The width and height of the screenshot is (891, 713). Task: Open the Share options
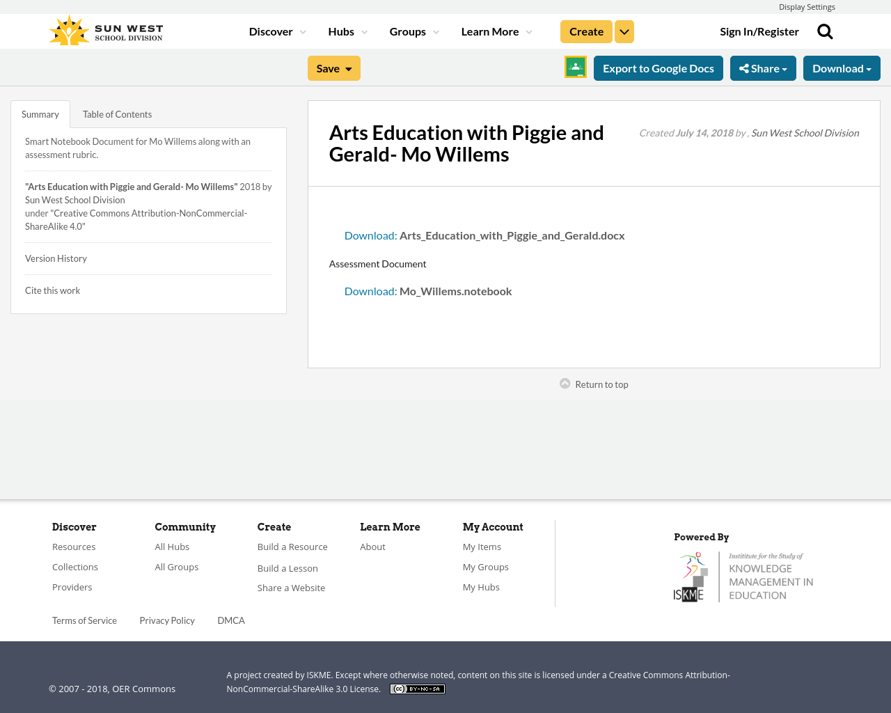tap(763, 68)
